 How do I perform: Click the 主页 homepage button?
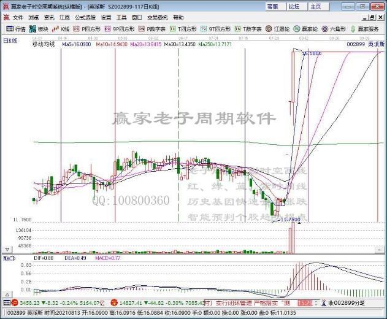(x=319, y=6)
